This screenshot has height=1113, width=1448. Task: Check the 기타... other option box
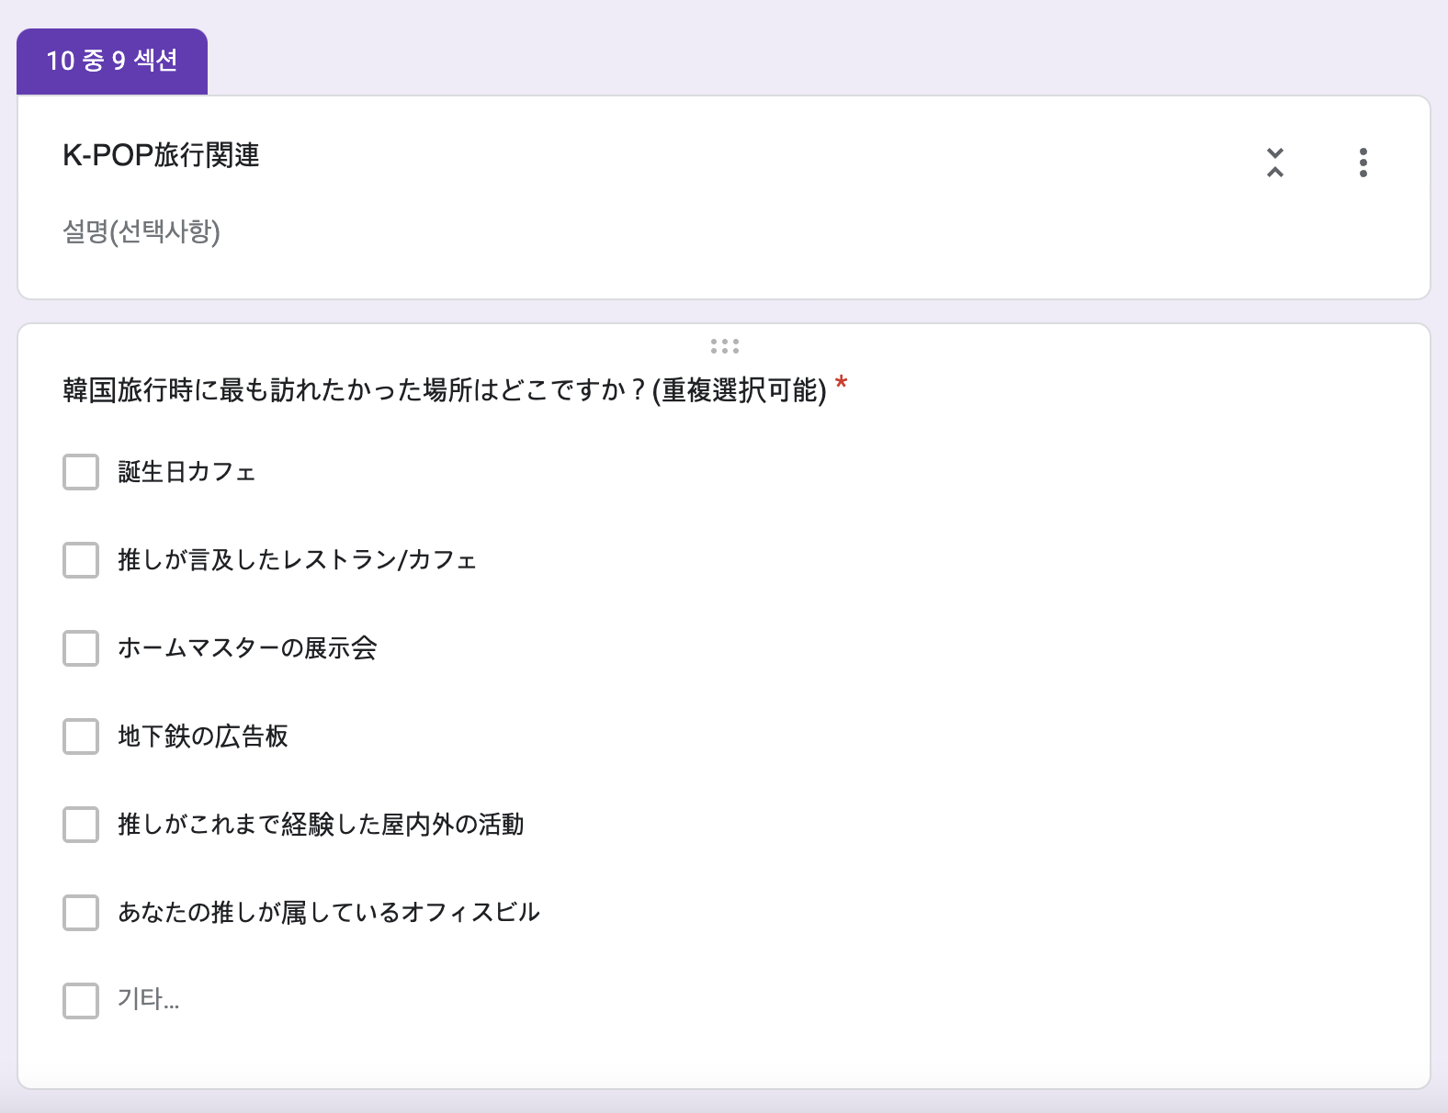[81, 1001]
